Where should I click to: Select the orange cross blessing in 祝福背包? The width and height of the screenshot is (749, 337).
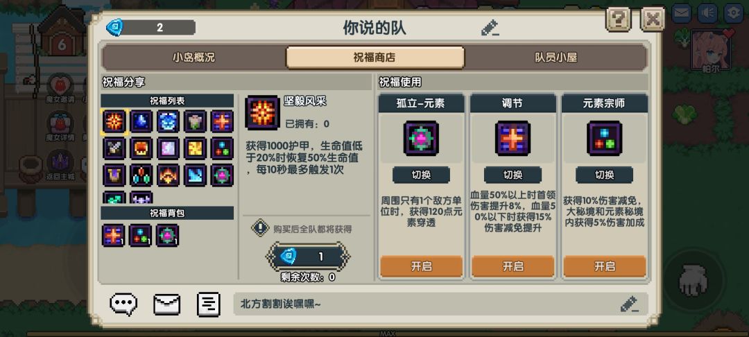click(x=114, y=235)
